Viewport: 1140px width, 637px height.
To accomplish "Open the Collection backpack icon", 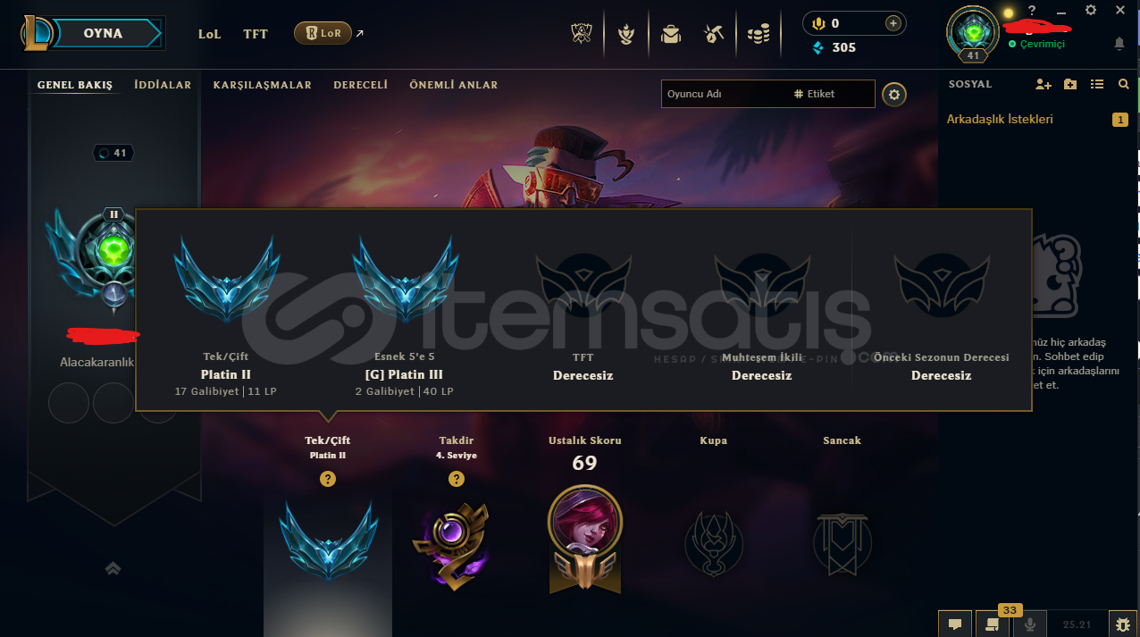I will [670, 34].
